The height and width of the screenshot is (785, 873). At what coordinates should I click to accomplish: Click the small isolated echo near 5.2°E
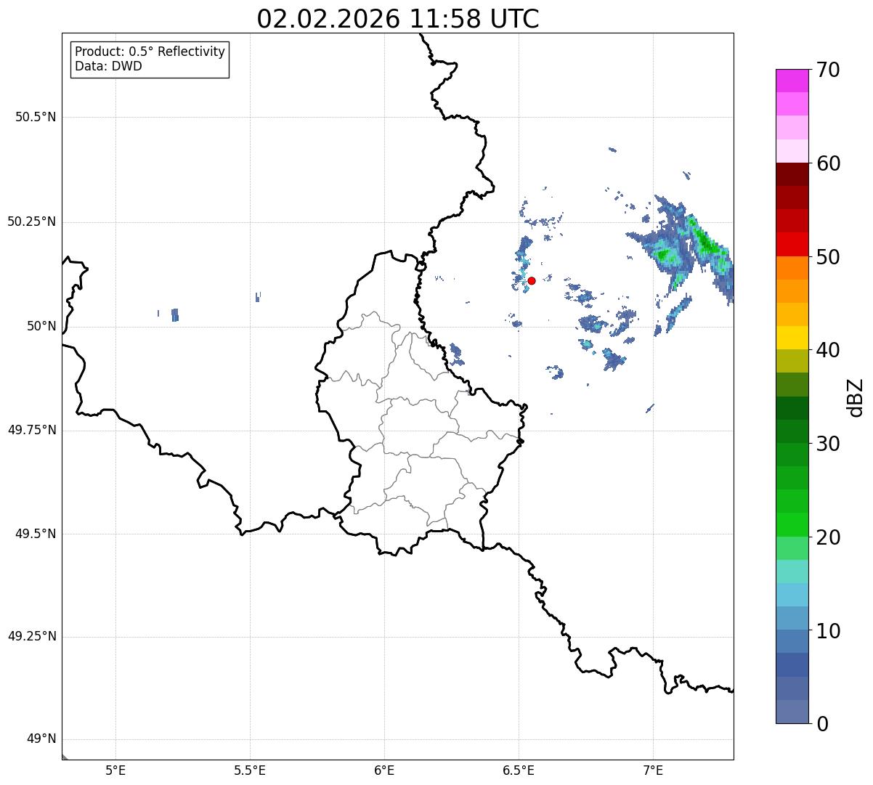coord(174,314)
